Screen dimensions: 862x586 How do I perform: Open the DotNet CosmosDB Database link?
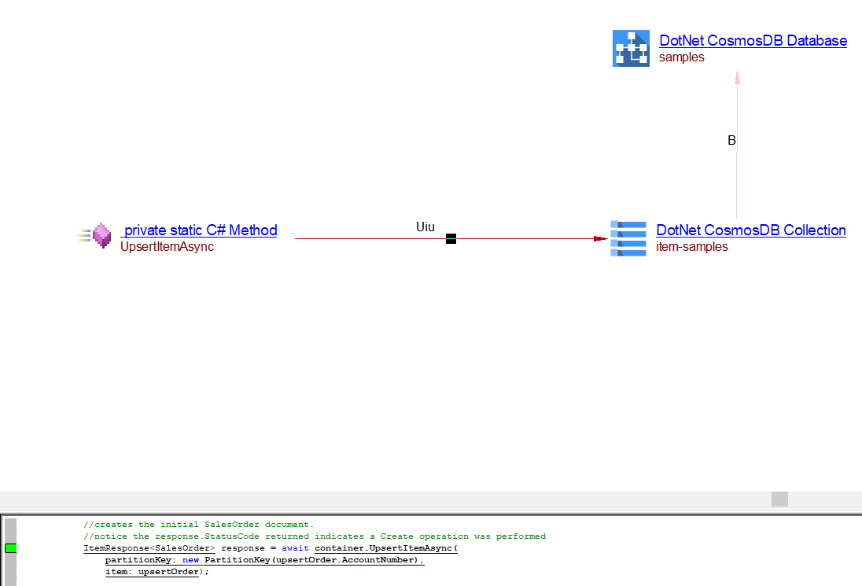[753, 41]
